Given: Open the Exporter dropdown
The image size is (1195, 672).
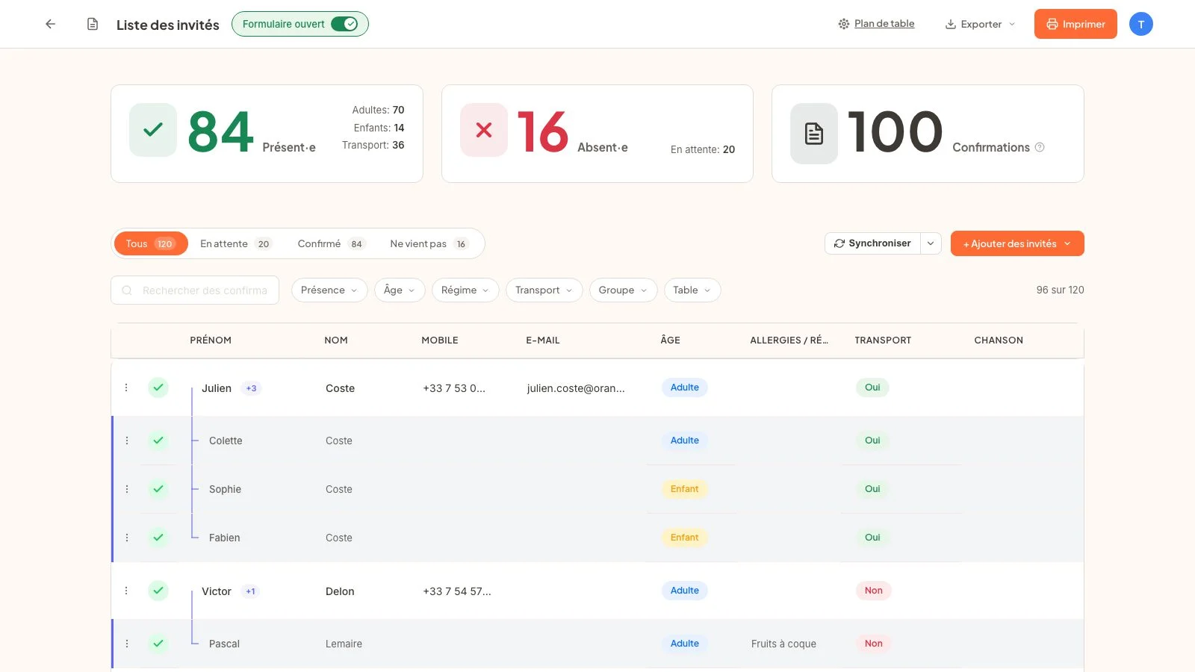Looking at the screenshot, I should pyautogui.click(x=981, y=24).
